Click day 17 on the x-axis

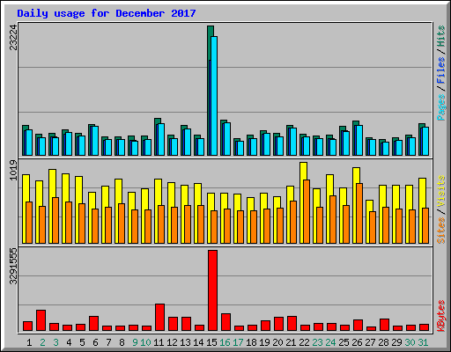(x=238, y=342)
